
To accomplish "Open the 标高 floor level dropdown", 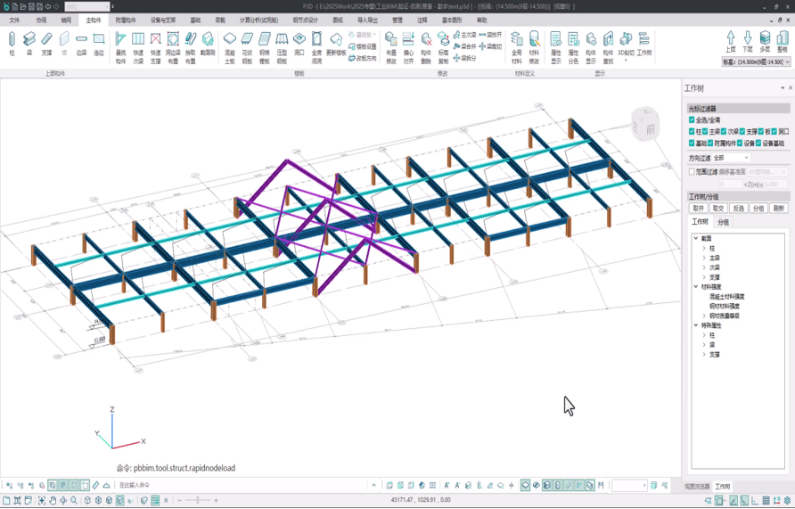I will (756, 62).
